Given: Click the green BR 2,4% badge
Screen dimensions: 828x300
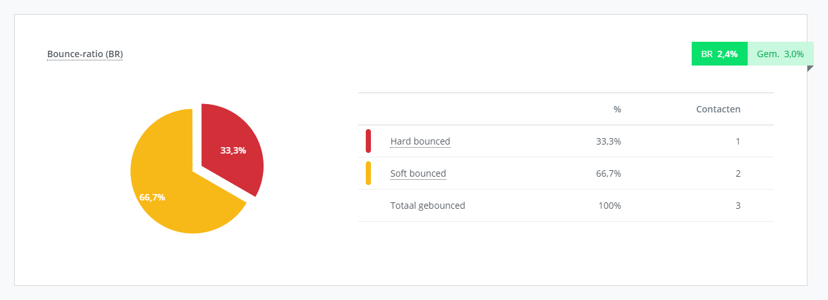Looking at the screenshot, I should (719, 54).
